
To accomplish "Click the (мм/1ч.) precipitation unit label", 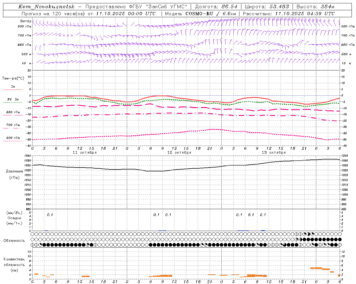I will tap(14, 223).
